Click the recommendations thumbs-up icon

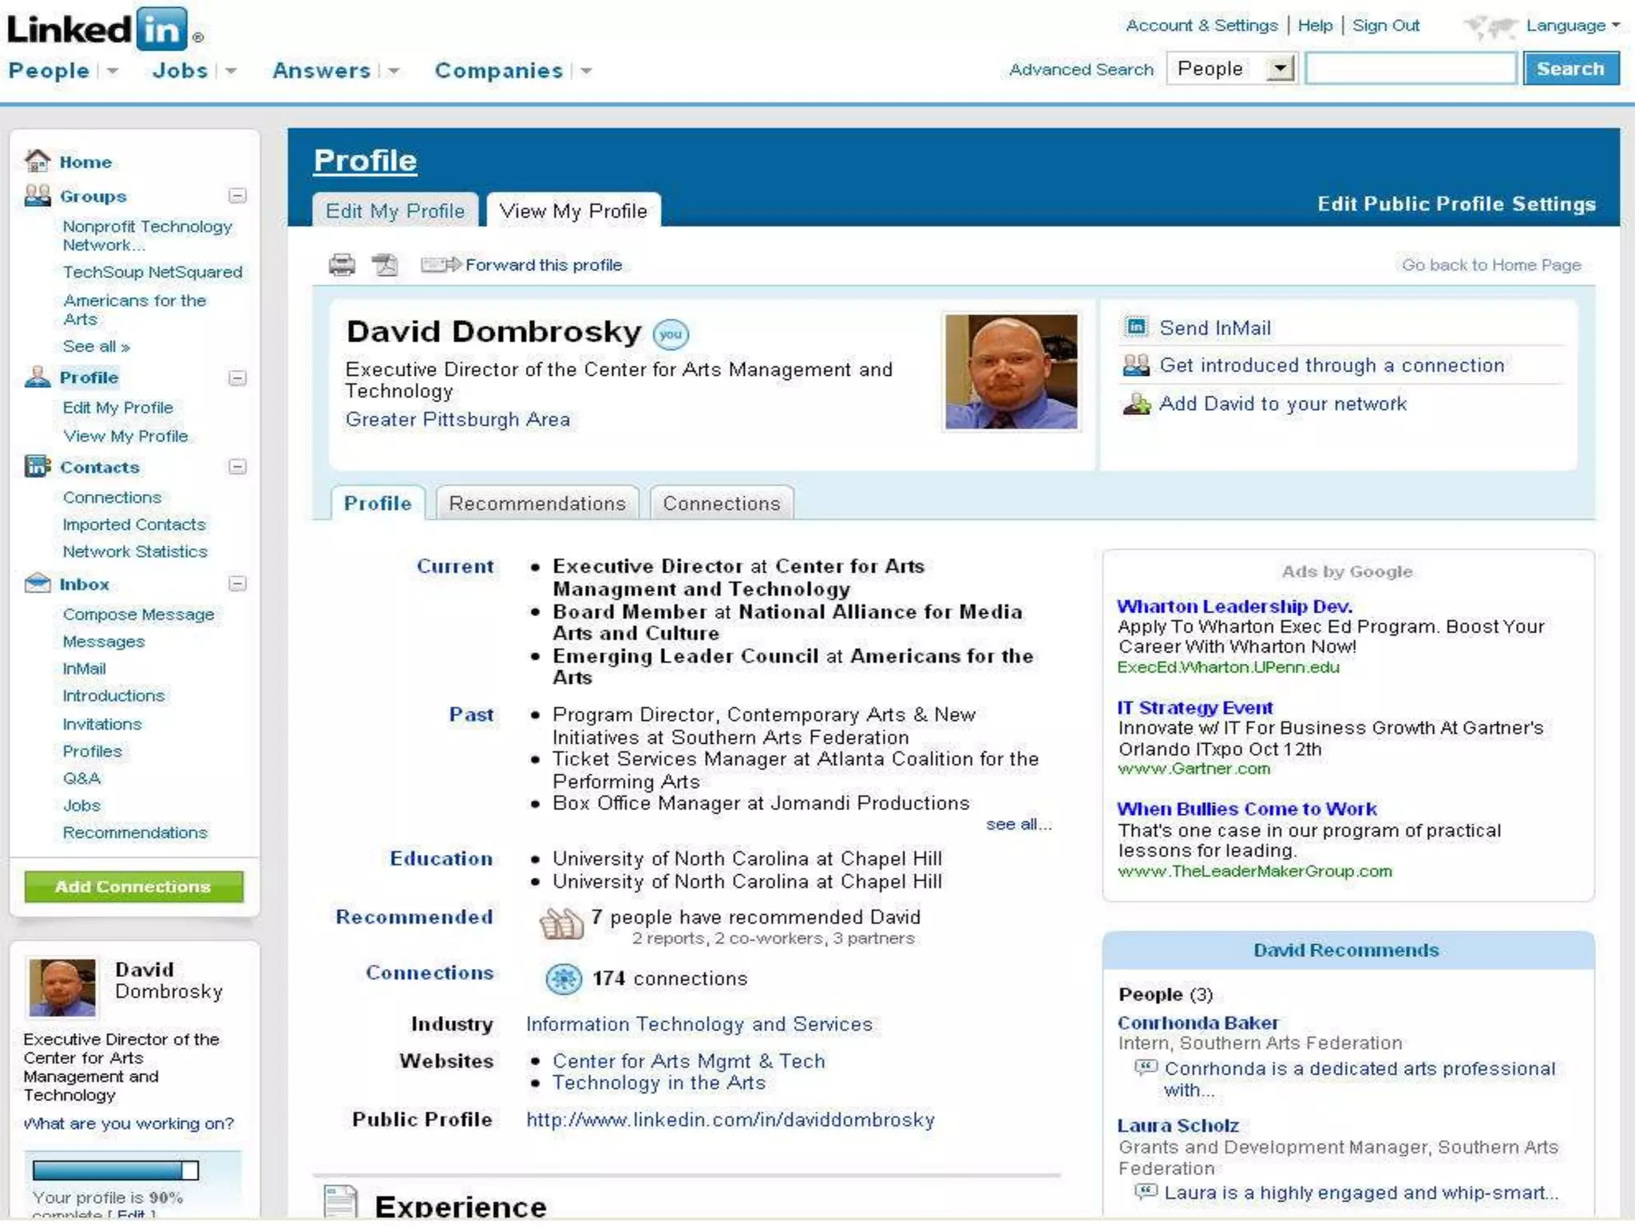[561, 923]
